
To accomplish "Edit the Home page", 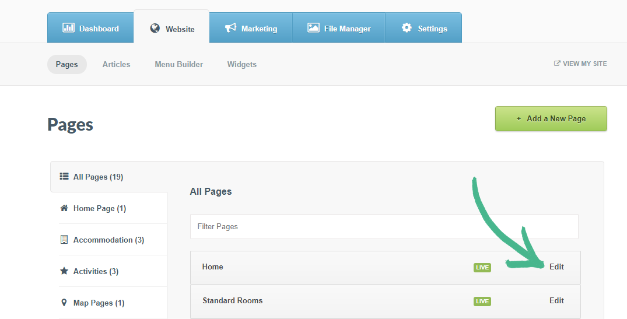I will pos(556,267).
